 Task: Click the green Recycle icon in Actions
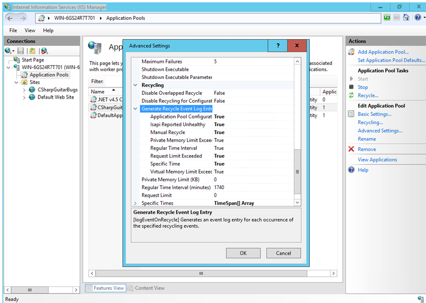click(x=351, y=95)
